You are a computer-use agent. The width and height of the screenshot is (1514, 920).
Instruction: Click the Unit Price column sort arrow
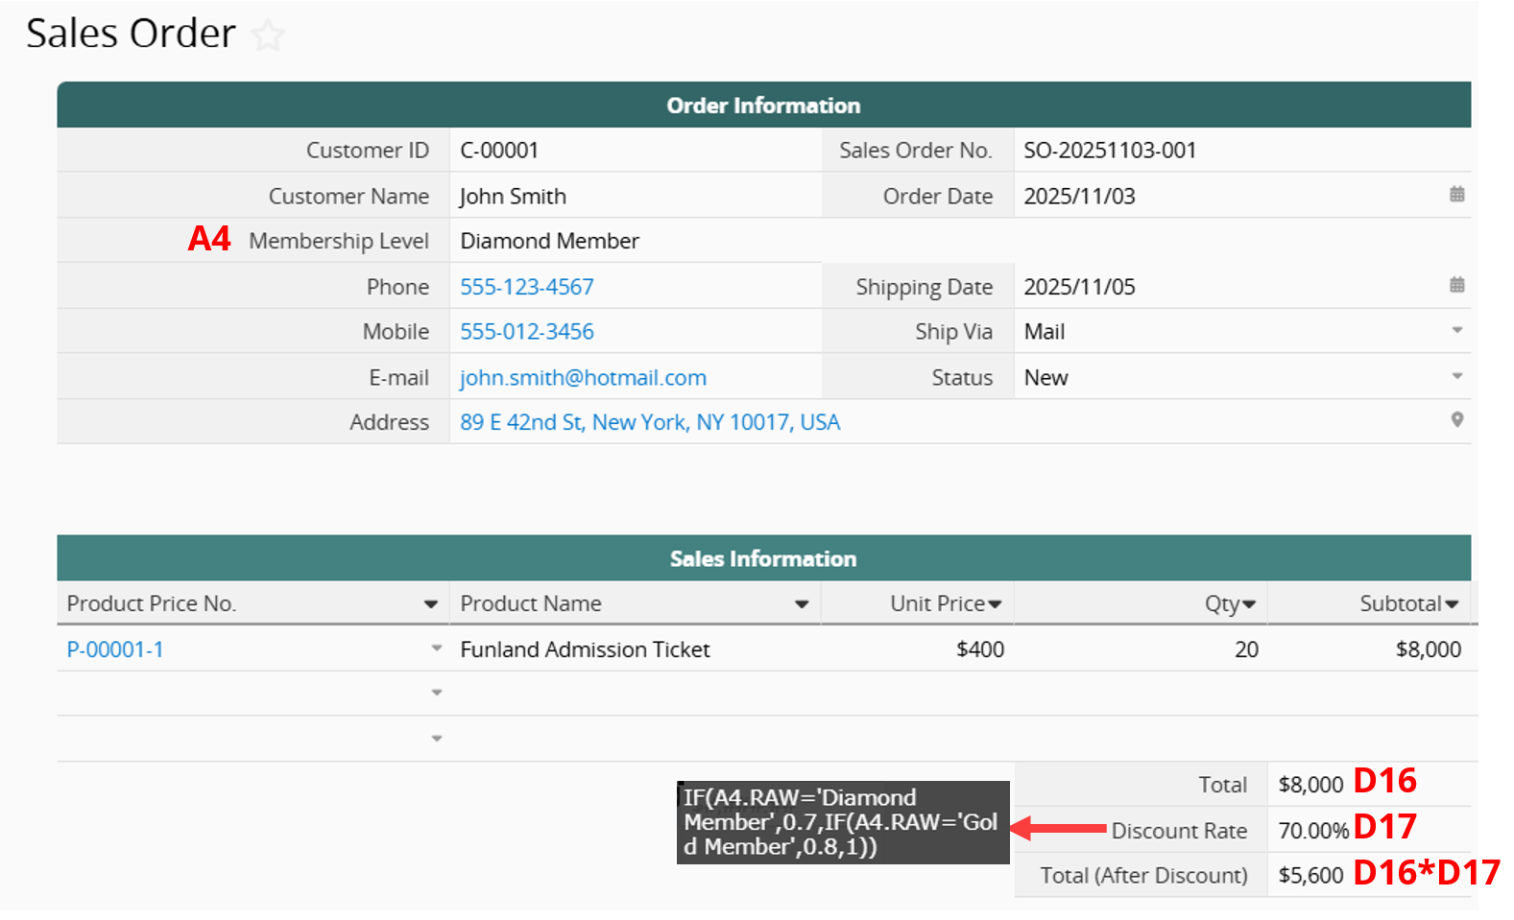[995, 604]
